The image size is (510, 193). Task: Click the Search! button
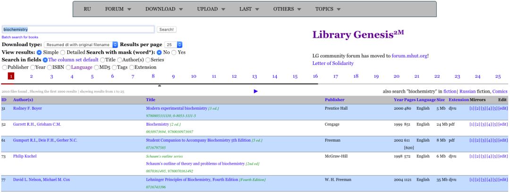pyautogui.click(x=167, y=30)
